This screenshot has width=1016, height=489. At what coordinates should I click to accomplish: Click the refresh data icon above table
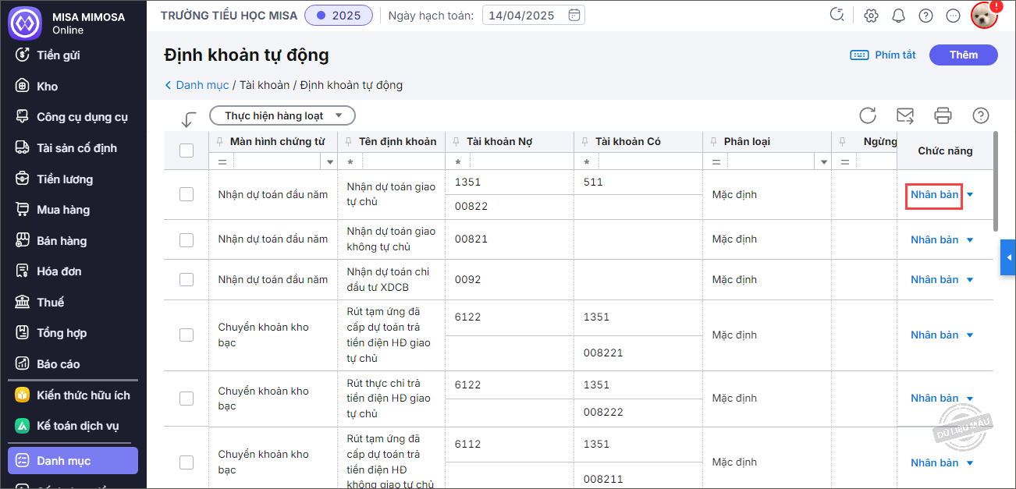pos(868,116)
